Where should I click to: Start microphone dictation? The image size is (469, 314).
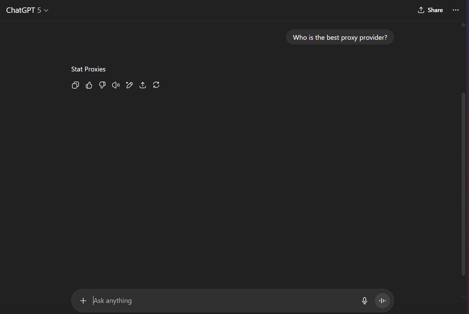click(365, 301)
